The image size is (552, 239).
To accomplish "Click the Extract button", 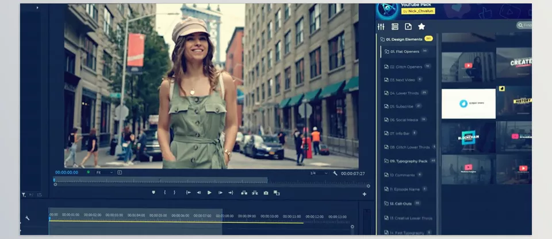I will point(255,193).
